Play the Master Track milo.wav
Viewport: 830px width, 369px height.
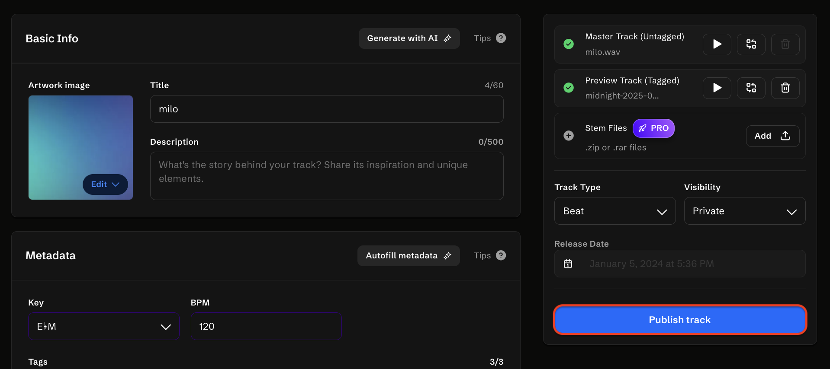717,44
